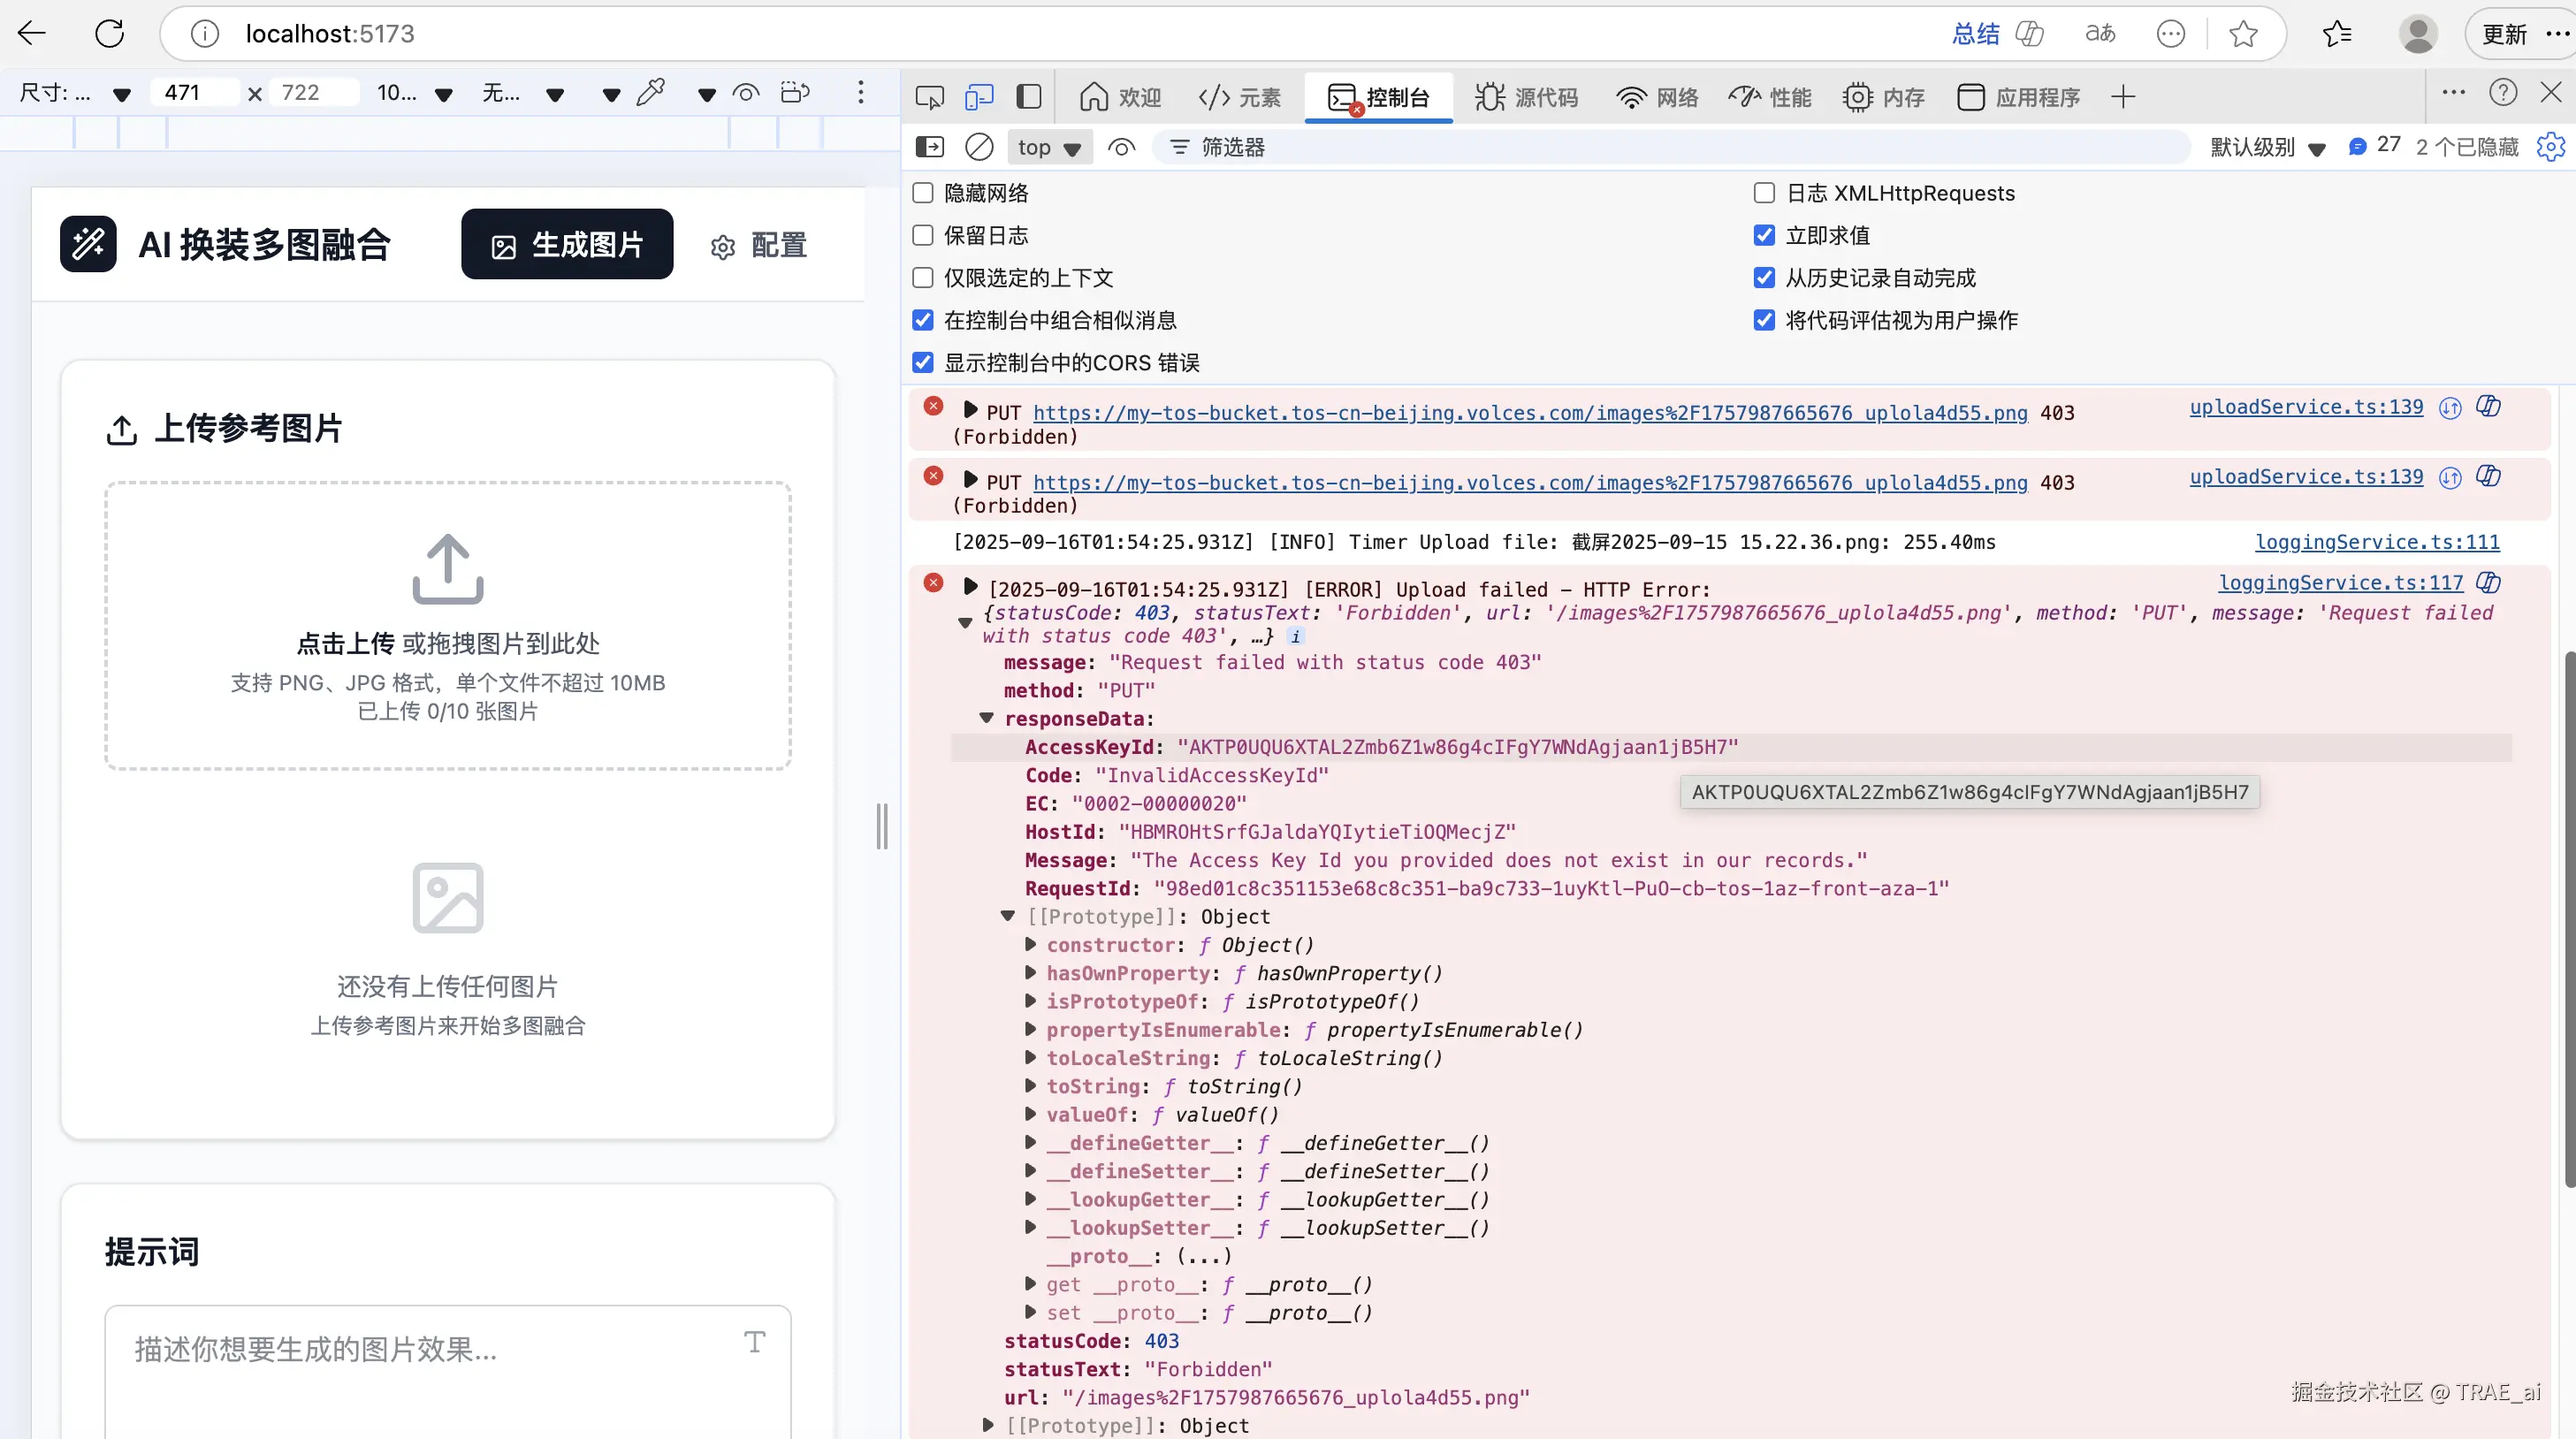2576x1439 pixels.
Task: Switch to the 网络 devtools tab
Action: [x=1657, y=97]
